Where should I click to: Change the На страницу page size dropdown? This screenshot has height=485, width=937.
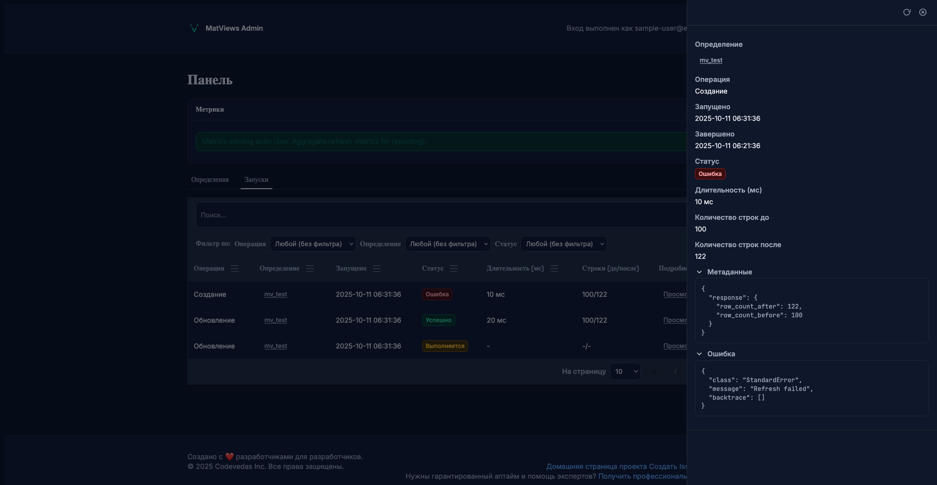[625, 371]
